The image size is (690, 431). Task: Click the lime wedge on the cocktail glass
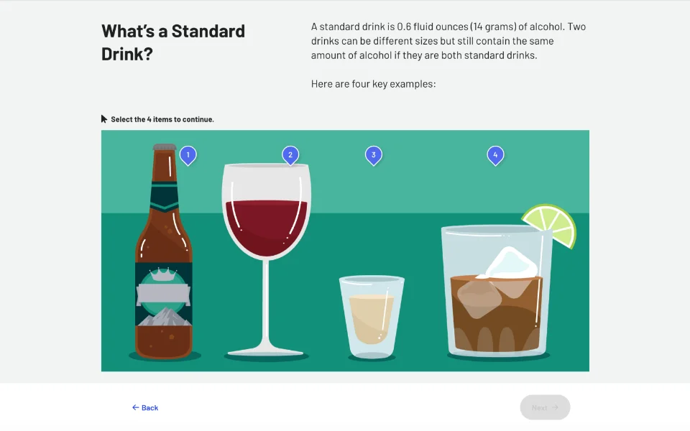[551, 223]
